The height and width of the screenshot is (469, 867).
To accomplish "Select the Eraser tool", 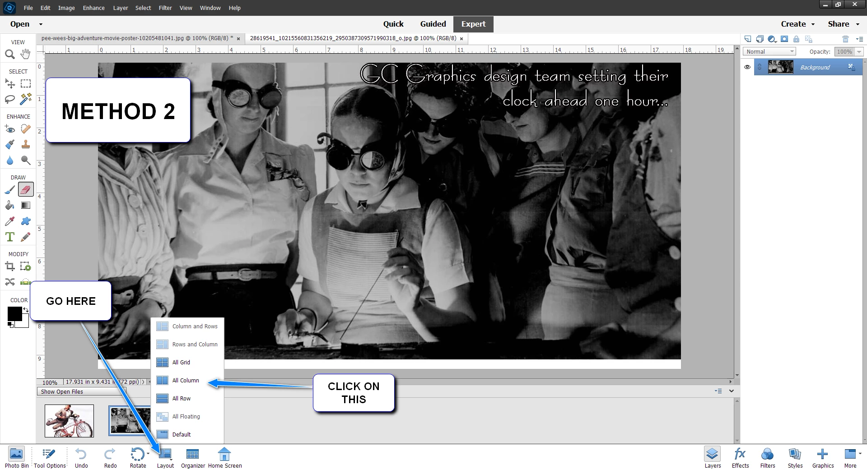I will click(x=26, y=190).
